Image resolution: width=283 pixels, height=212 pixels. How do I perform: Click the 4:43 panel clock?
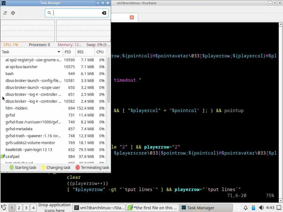click(270, 208)
